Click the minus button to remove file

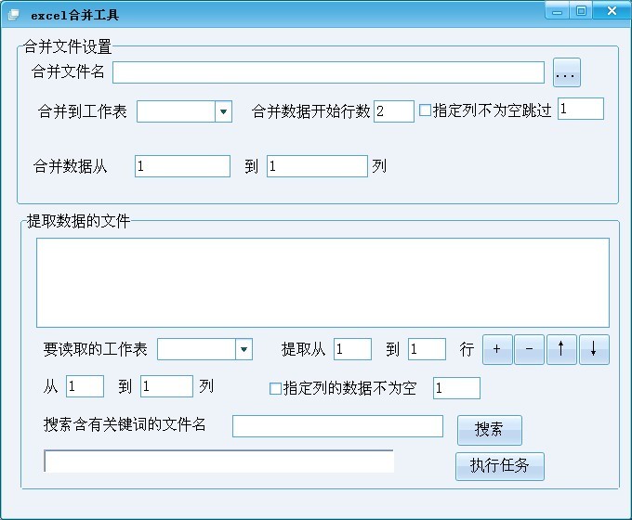point(530,349)
